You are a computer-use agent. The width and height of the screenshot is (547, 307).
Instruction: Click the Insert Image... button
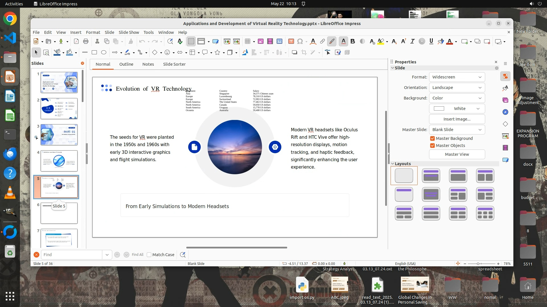pyautogui.click(x=457, y=119)
